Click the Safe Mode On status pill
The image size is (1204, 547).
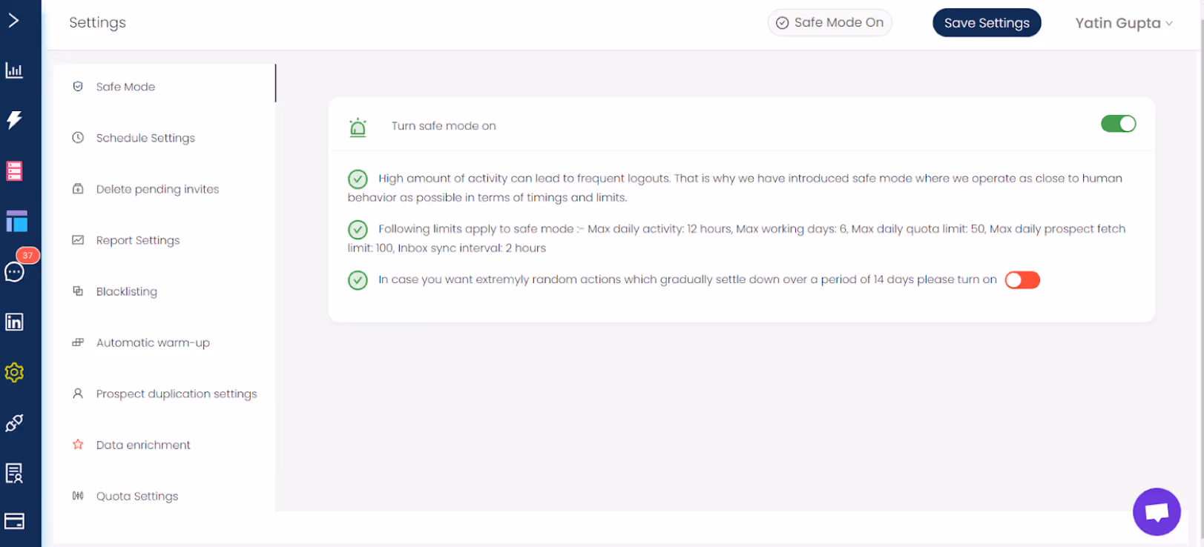[829, 22]
